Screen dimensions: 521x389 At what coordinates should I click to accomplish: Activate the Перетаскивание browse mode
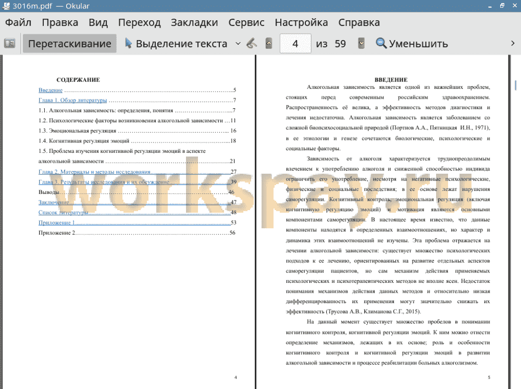click(69, 44)
